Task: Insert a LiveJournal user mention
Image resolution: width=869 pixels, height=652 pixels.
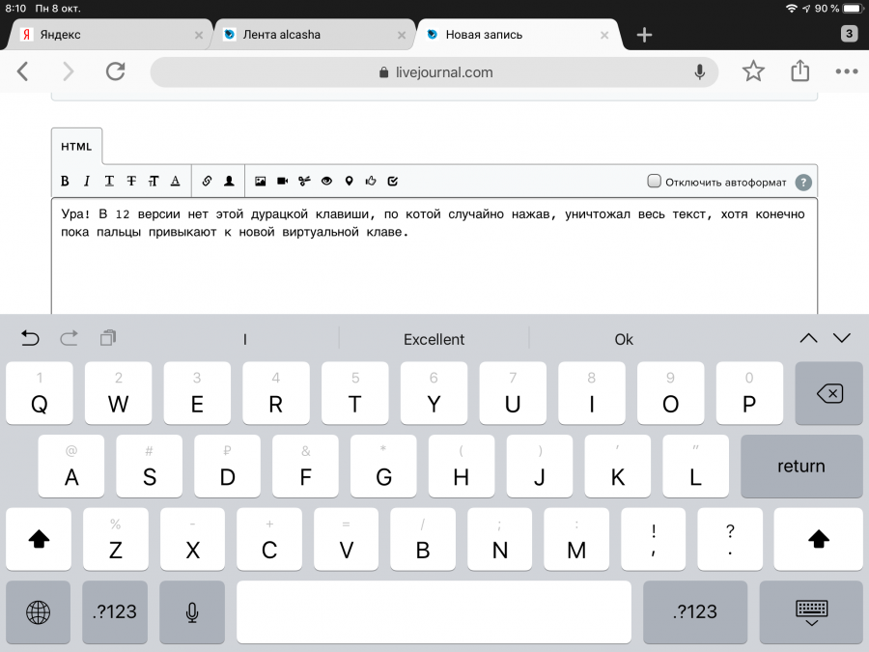Action: pyautogui.click(x=230, y=181)
